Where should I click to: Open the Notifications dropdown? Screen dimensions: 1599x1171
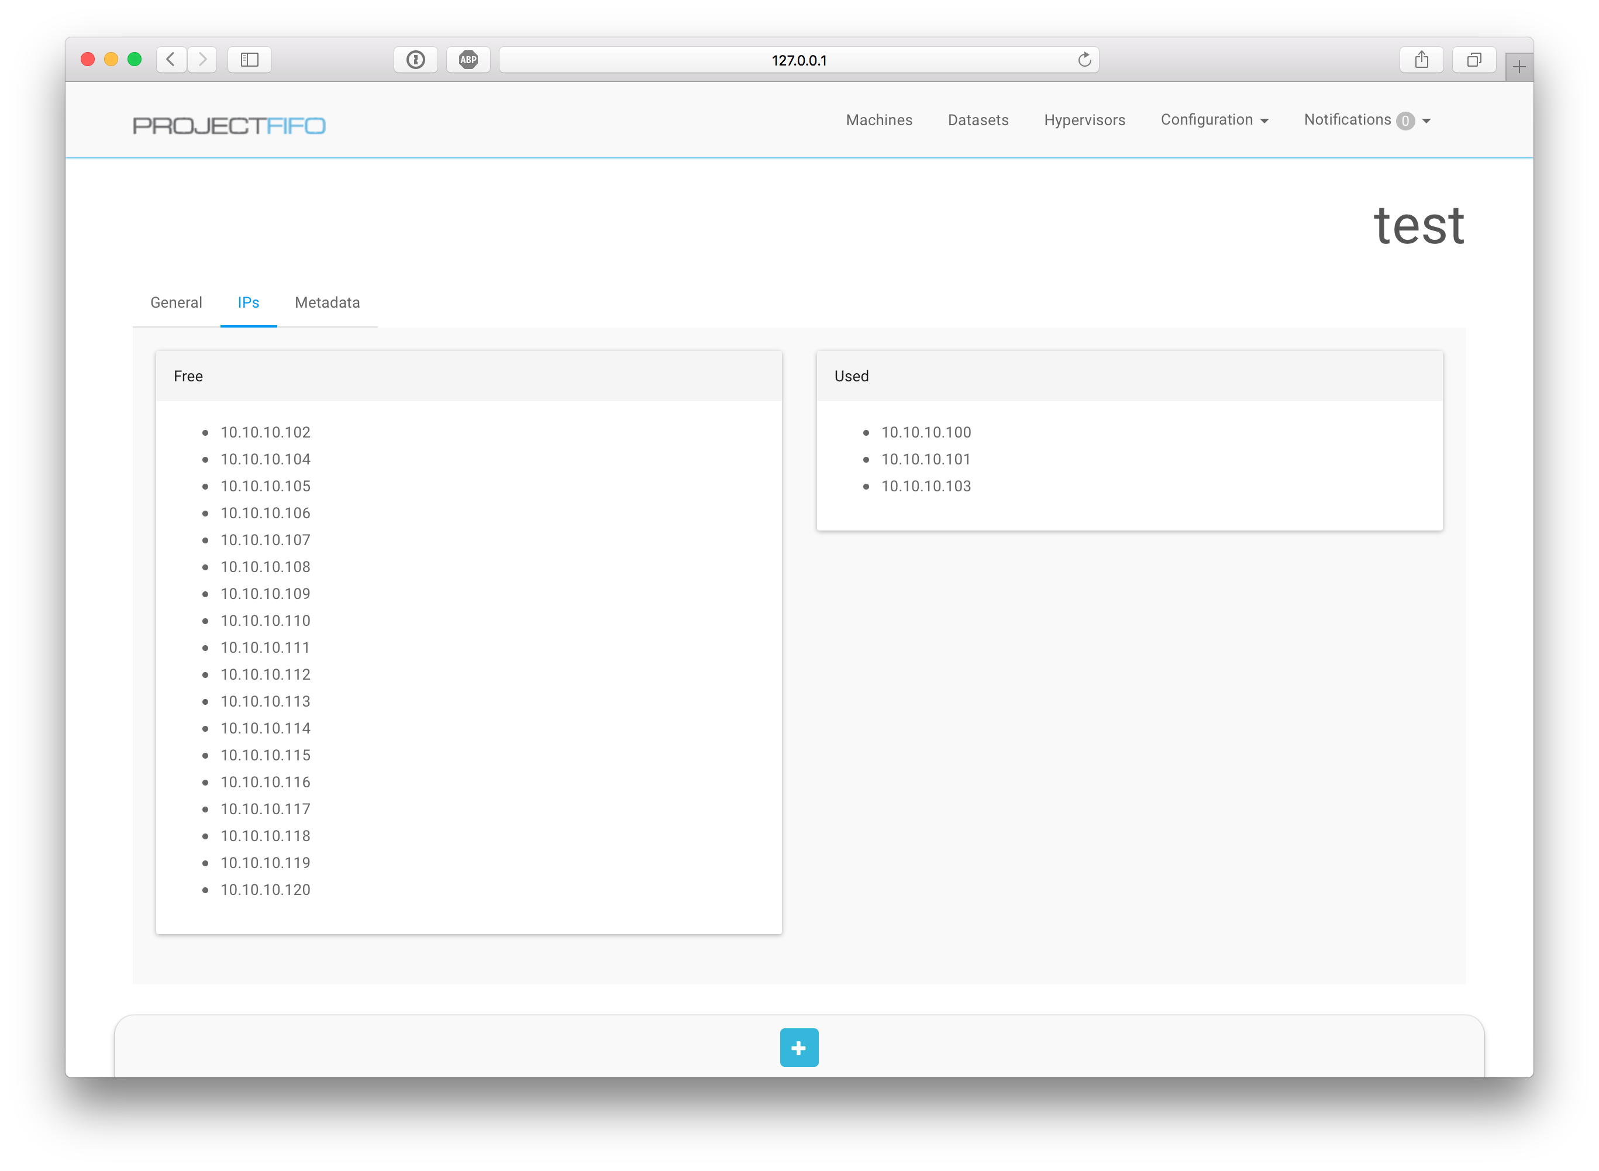point(1367,120)
